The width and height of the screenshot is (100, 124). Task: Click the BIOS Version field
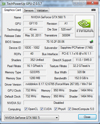tap(55, 42)
